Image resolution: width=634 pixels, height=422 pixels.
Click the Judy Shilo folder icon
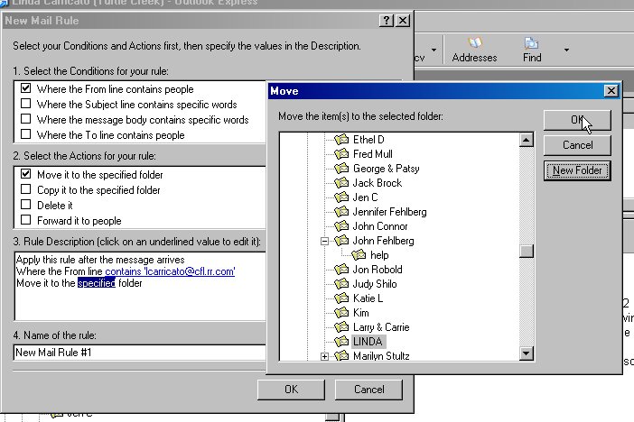341,284
